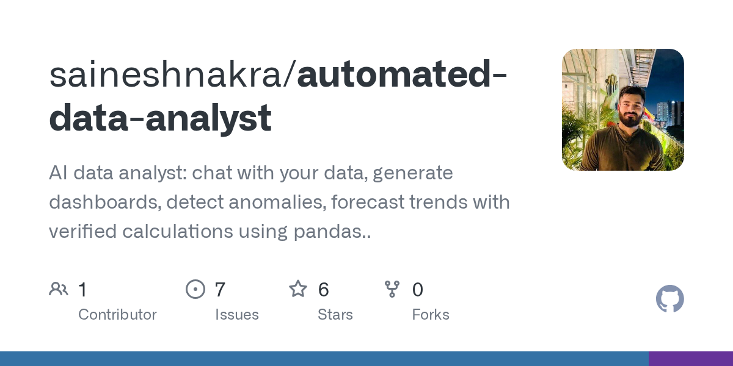Click the contributors people icon
Viewport: 733px width, 366px height.
pos(59,289)
